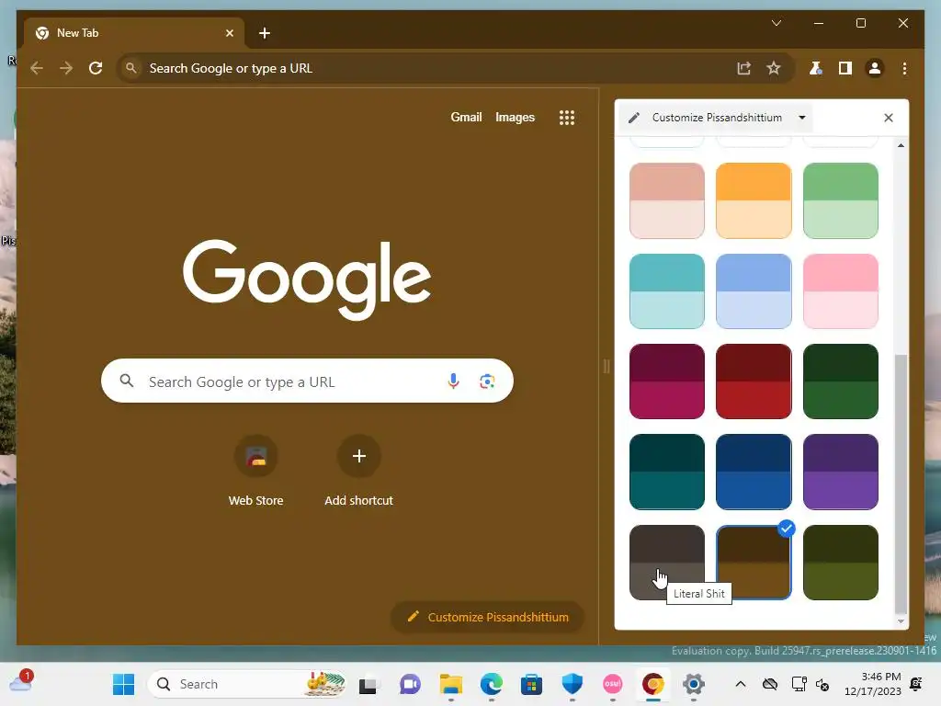The height and width of the screenshot is (706, 941).
Task: Show hidden system tray icons
Action: 741,684
